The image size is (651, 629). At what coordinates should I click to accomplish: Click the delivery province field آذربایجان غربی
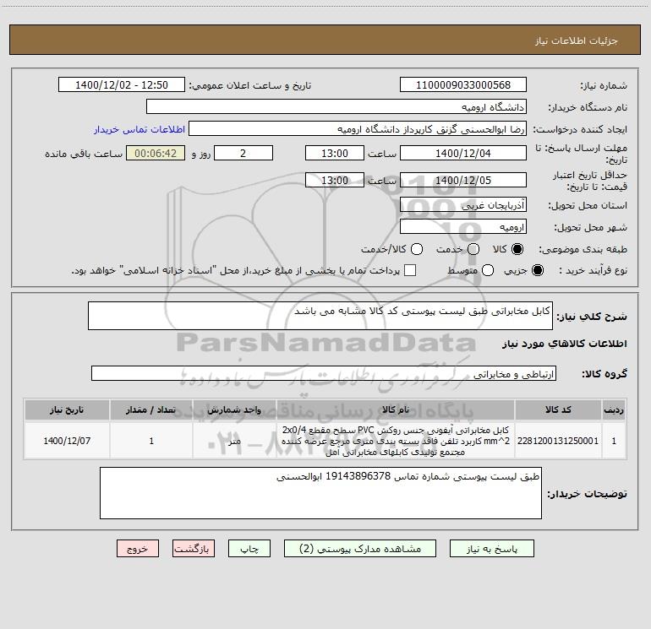tap(463, 204)
